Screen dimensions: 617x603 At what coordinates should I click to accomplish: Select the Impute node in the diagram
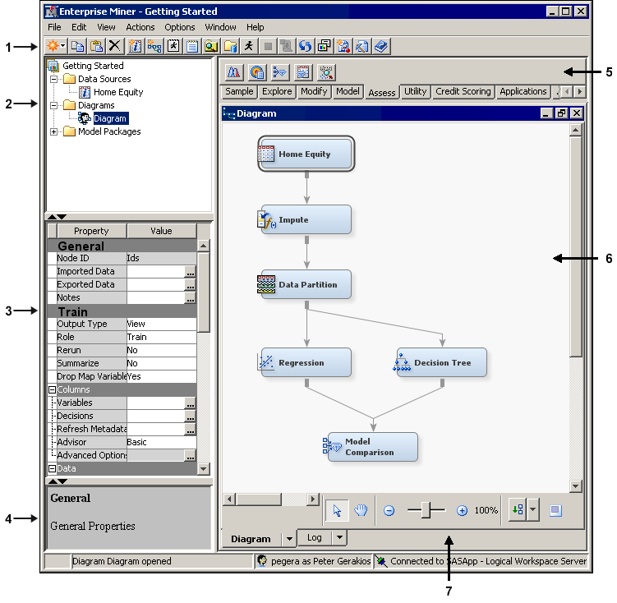coord(306,220)
